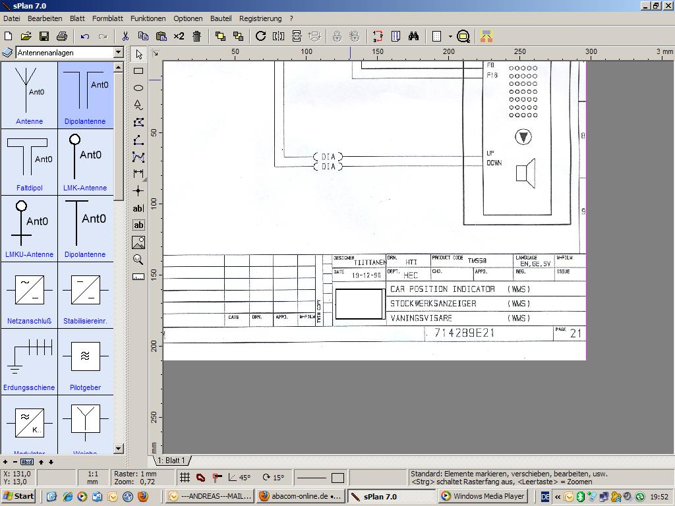Open a file with the folder icon
The height and width of the screenshot is (506, 675).
point(26,36)
